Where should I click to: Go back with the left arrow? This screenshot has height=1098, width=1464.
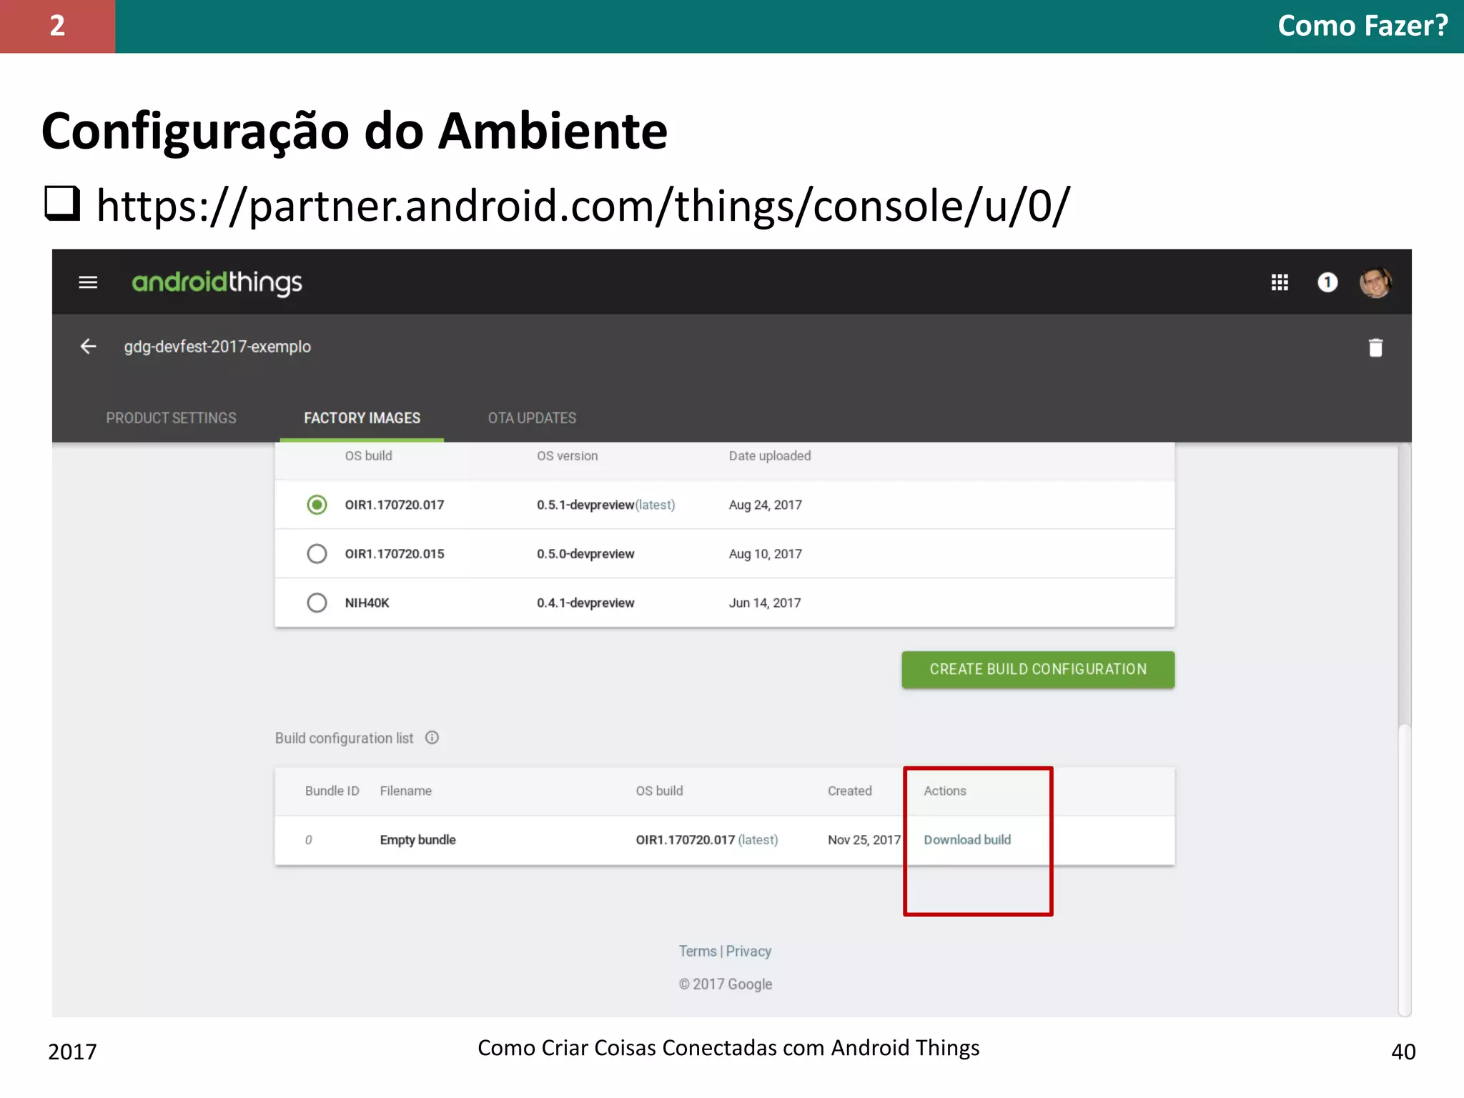point(88,347)
